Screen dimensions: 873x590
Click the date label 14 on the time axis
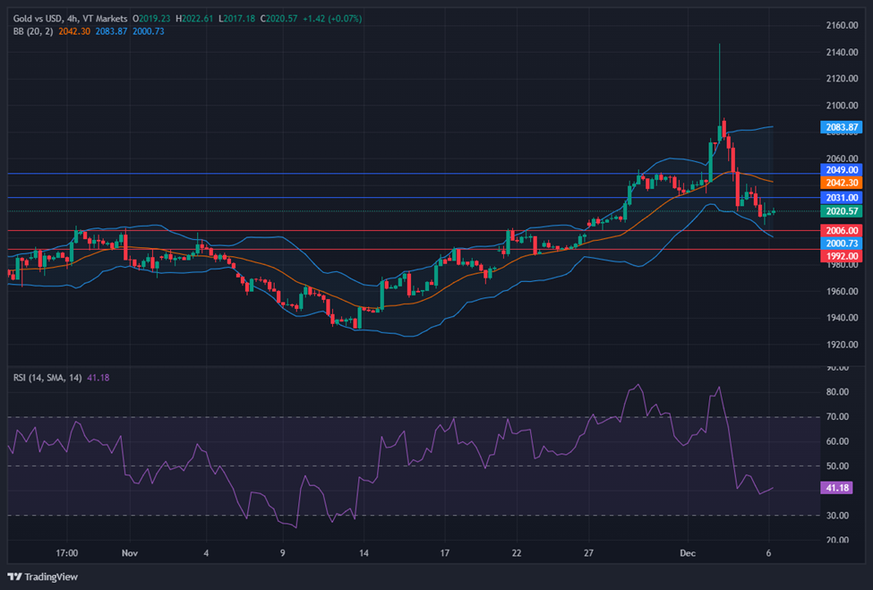pyautogui.click(x=364, y=552)
